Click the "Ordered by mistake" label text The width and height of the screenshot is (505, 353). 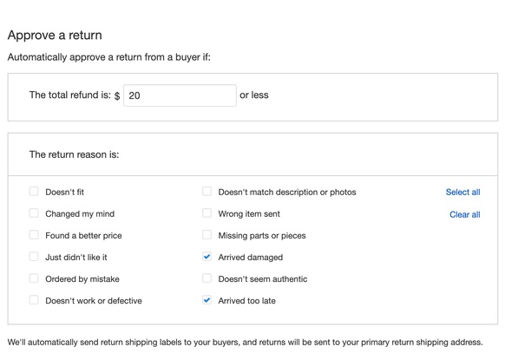click(x=82, y=279)
